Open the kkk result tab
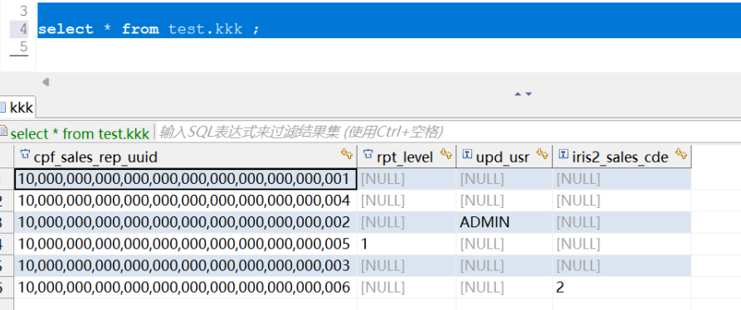 [x=17, y=107]
